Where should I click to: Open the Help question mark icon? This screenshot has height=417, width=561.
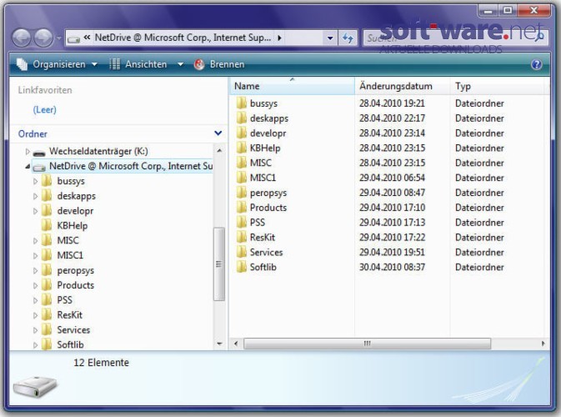tap(536, 64)
